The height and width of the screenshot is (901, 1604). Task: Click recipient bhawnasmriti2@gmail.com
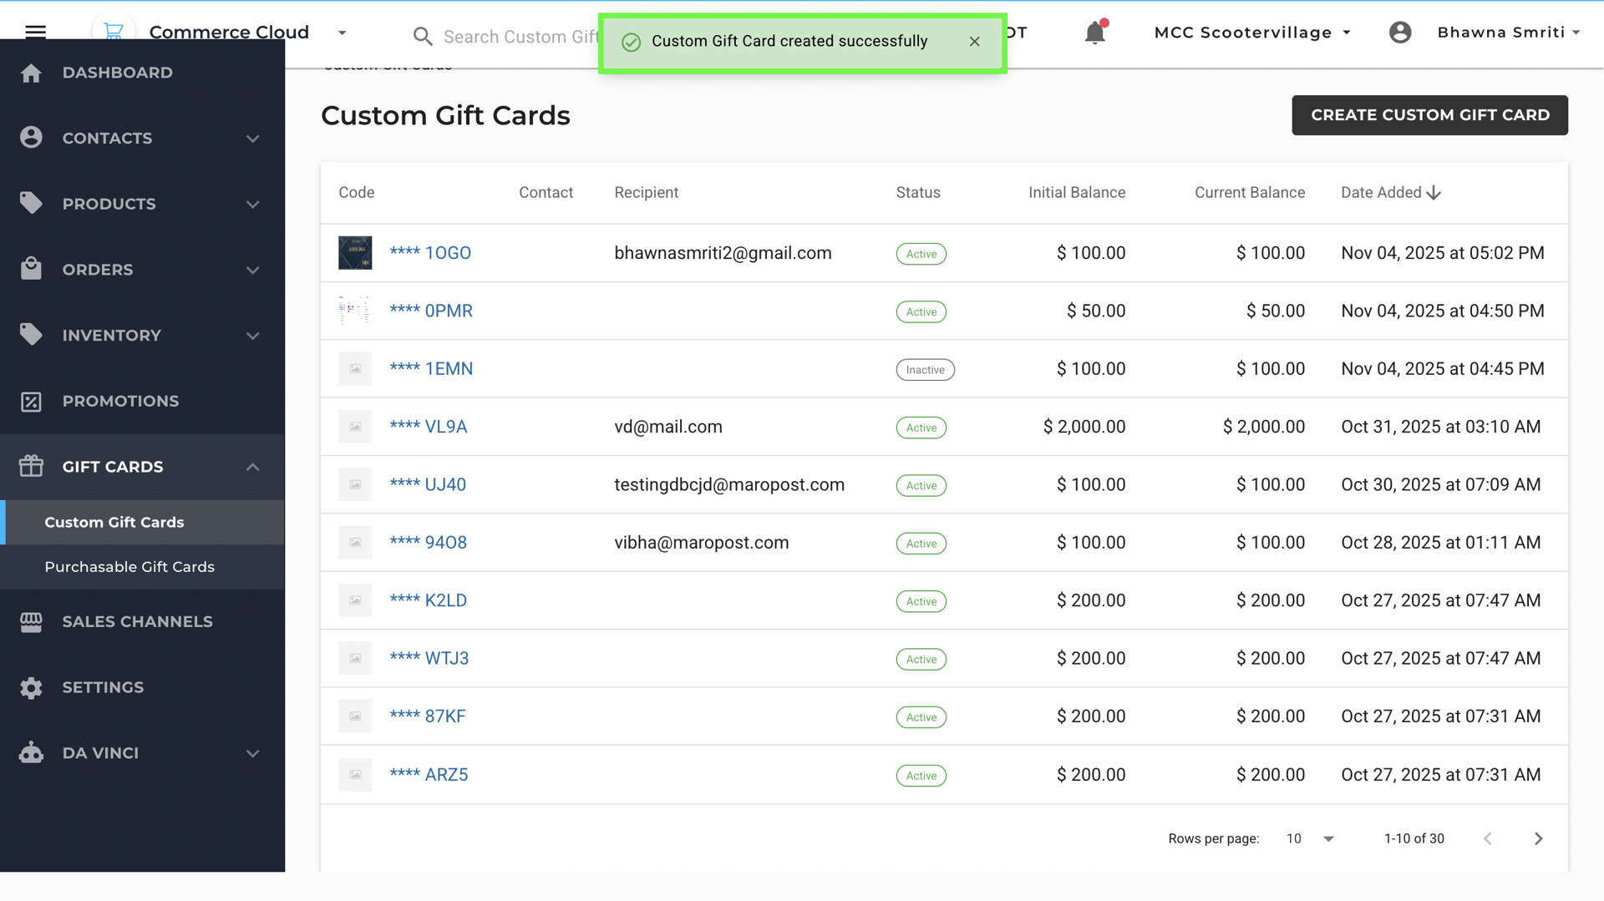pyautogui.click(x=723, y=253)
